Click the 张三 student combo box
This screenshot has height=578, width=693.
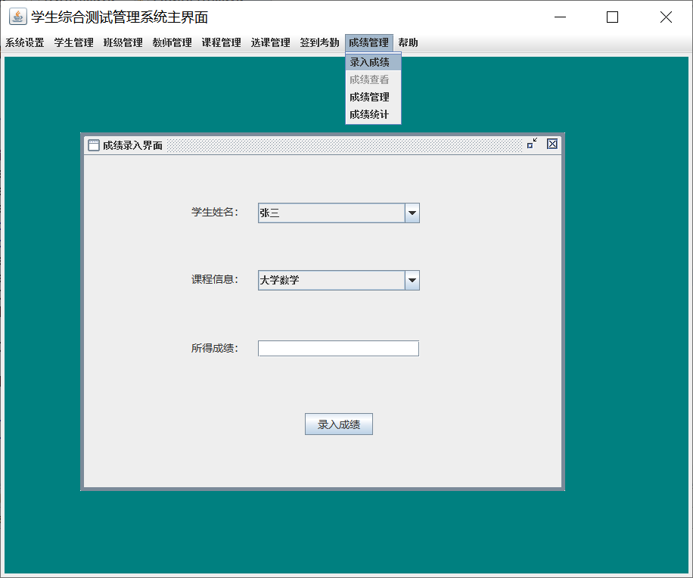(x=338, y=213)
